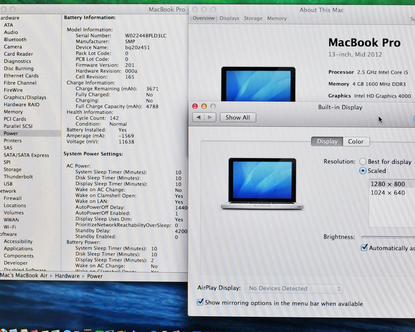Toggle Show mirroring options checkbox

[200, 302]
